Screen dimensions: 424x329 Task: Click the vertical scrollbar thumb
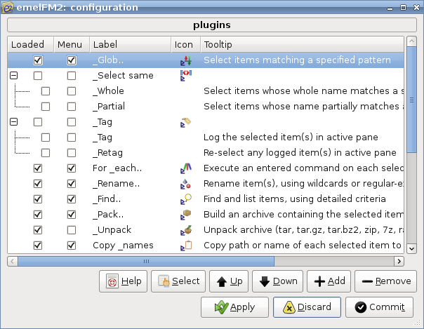(x=411, y=100)
